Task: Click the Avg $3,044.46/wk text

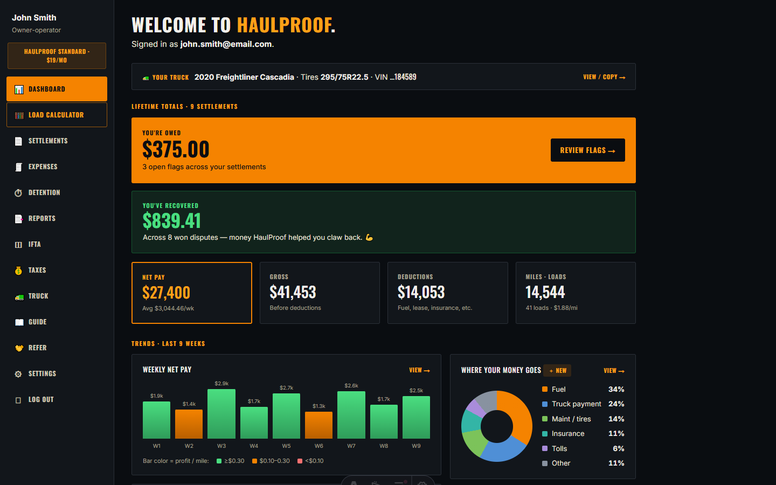Action: pos(168,309)
